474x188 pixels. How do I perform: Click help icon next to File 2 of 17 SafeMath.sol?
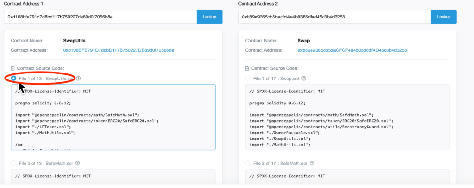coord(312,163)
